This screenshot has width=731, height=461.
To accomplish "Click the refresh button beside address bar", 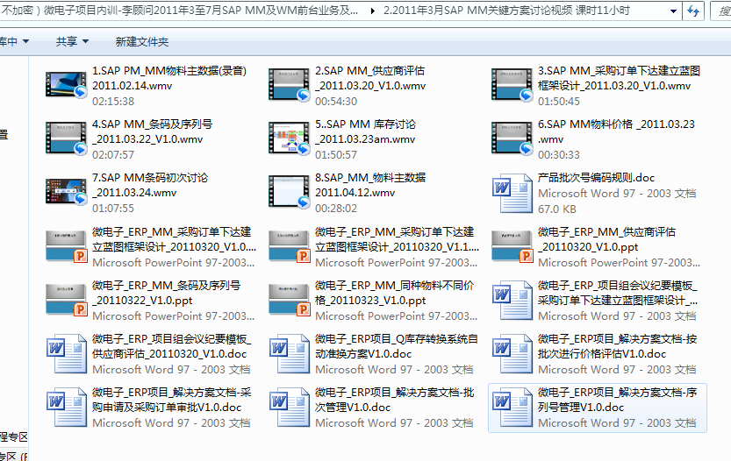I will 693,11.
